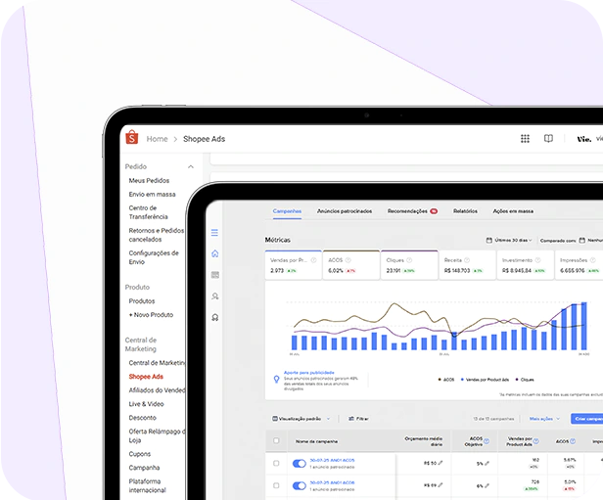603x500 pixels.
Task: Click the pencil edit icon beside R$ 50
Action: pyautogui.click(x=441, y=462)
